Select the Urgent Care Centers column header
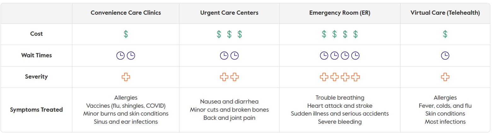 229,13
